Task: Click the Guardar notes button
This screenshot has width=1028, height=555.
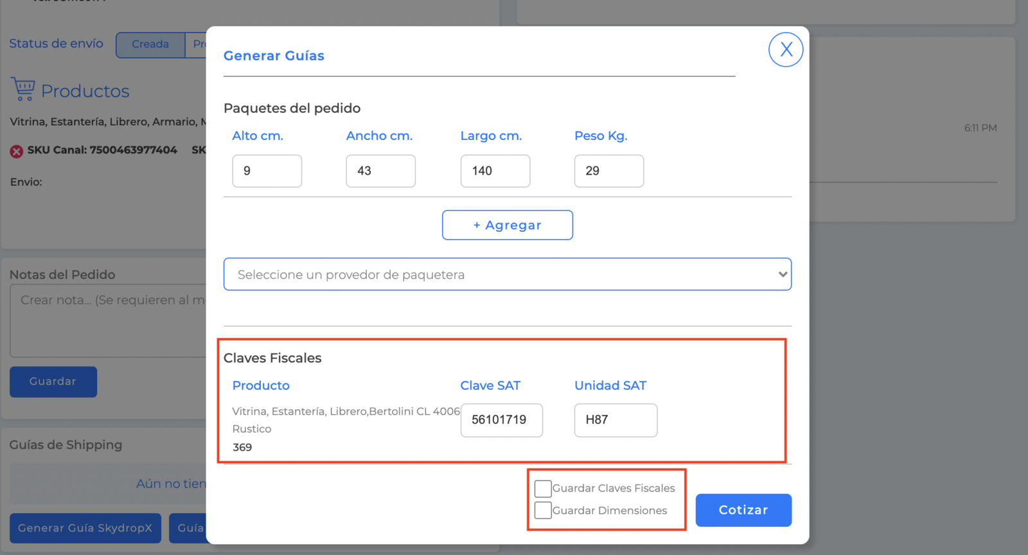Action: tap(53, 382)
